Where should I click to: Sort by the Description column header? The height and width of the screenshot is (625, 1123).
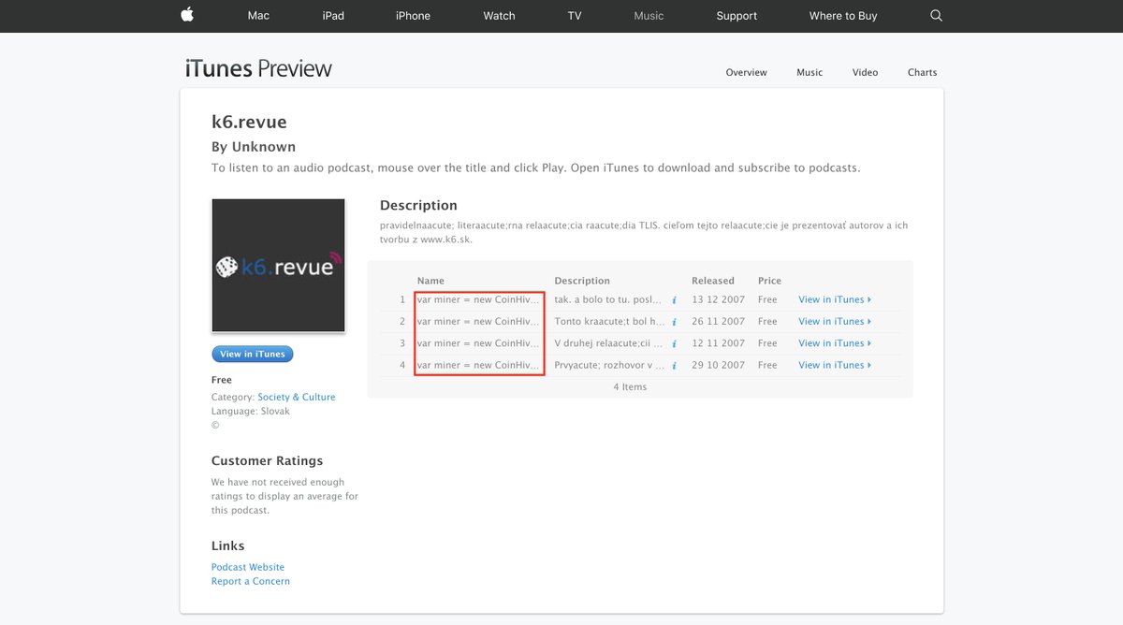pos(582,281)
